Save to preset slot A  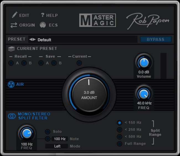click(x=41, y=63)
